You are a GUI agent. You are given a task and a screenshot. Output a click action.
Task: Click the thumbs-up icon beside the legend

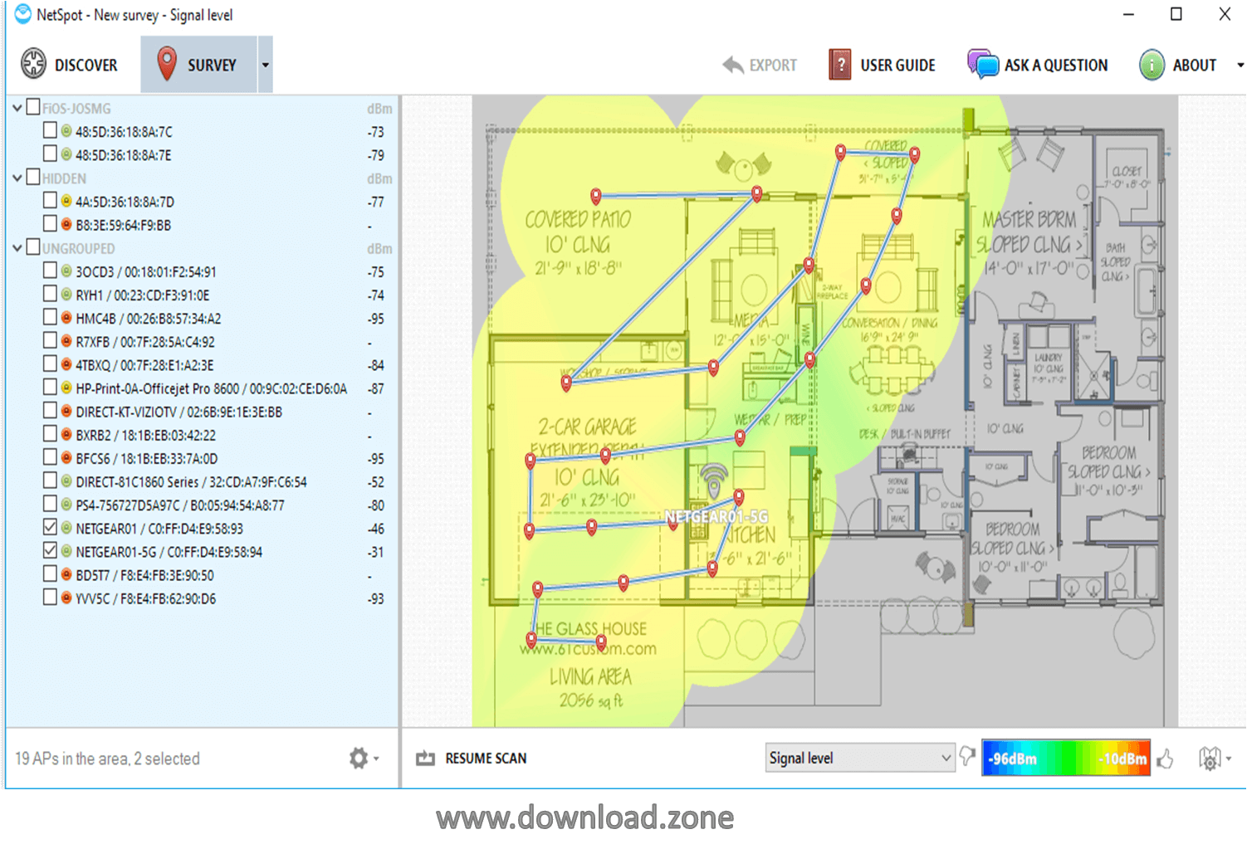pos(1165,758)
